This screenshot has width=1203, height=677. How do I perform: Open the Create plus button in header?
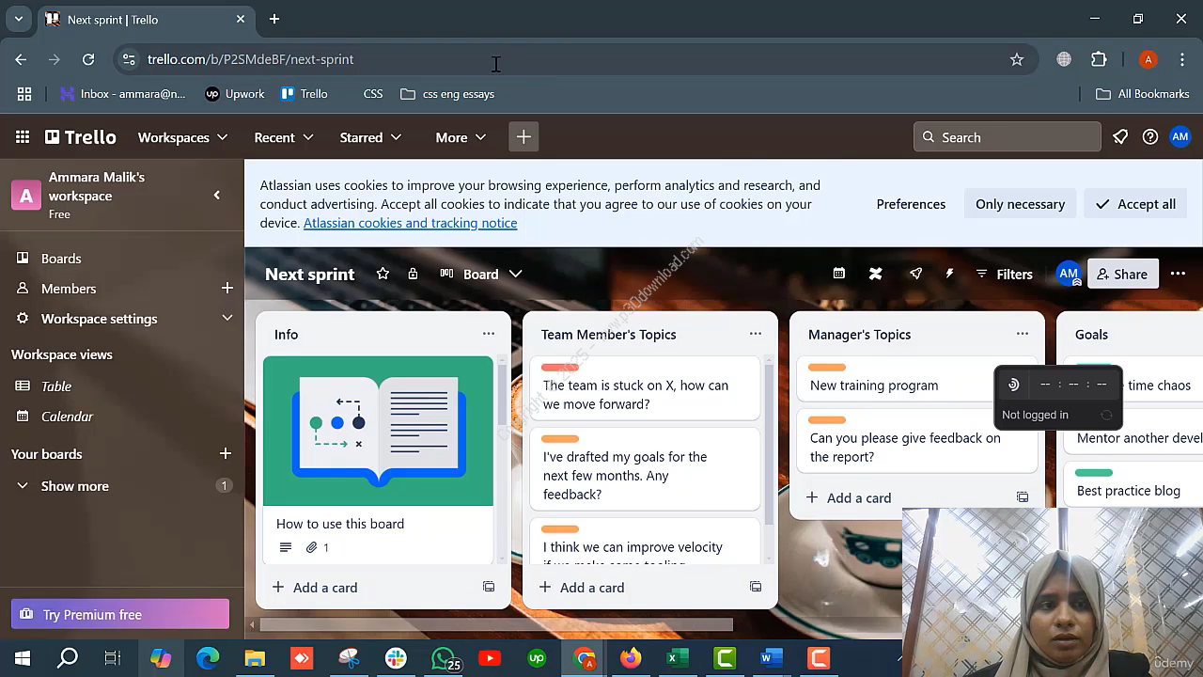[523, 137]
